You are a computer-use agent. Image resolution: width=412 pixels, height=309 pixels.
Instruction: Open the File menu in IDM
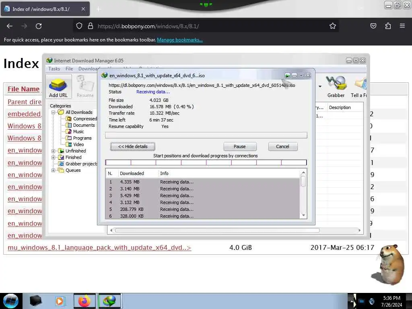(69, 68)
